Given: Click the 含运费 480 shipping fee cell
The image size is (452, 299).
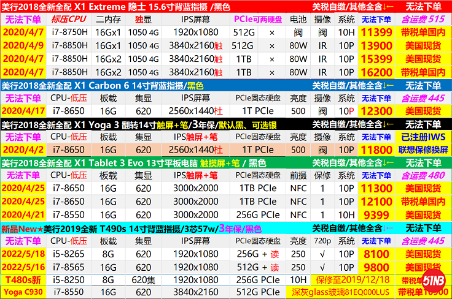Looking at the screenshot, I should (x=423, y=176).
